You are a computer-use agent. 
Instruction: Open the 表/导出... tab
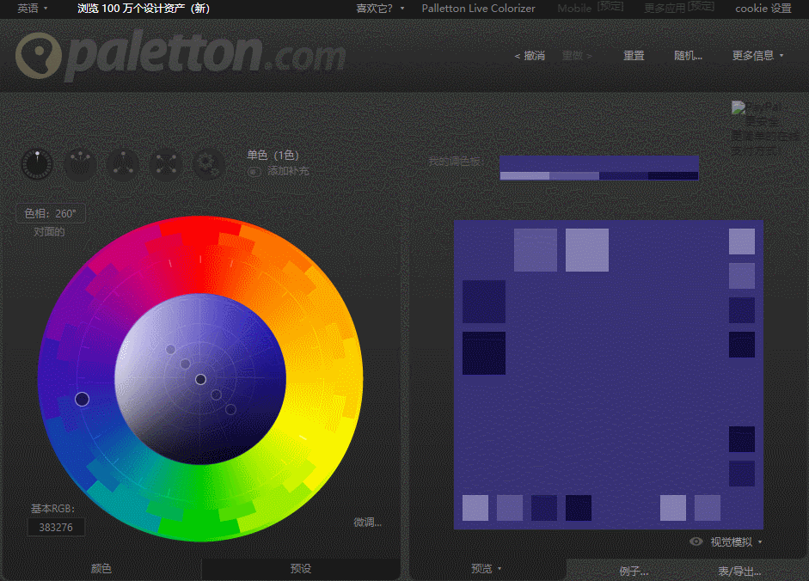739,571
